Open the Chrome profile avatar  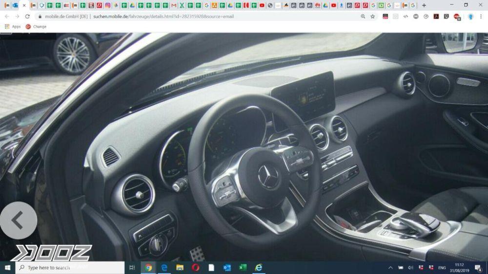pos(471,16)
